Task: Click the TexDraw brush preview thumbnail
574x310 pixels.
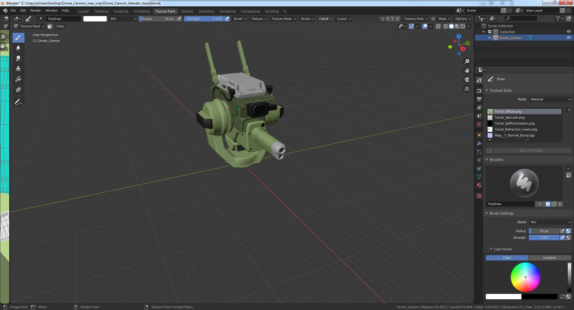Action: tap(524, 183)
